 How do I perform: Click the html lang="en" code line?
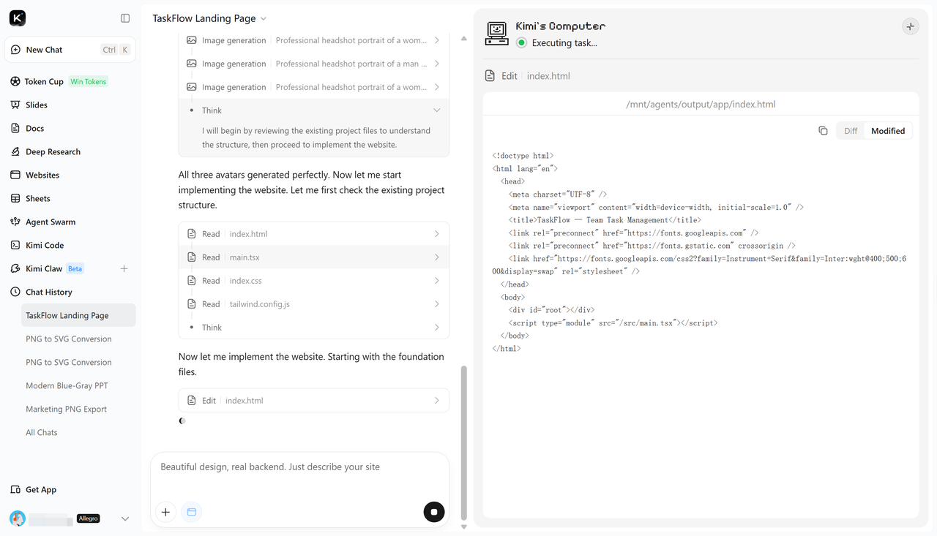[x=526, y=169]
